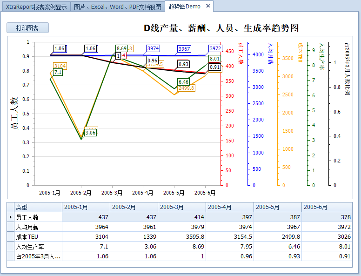
Task: Click the table cell with value 8.69
Action: point(182,247)
